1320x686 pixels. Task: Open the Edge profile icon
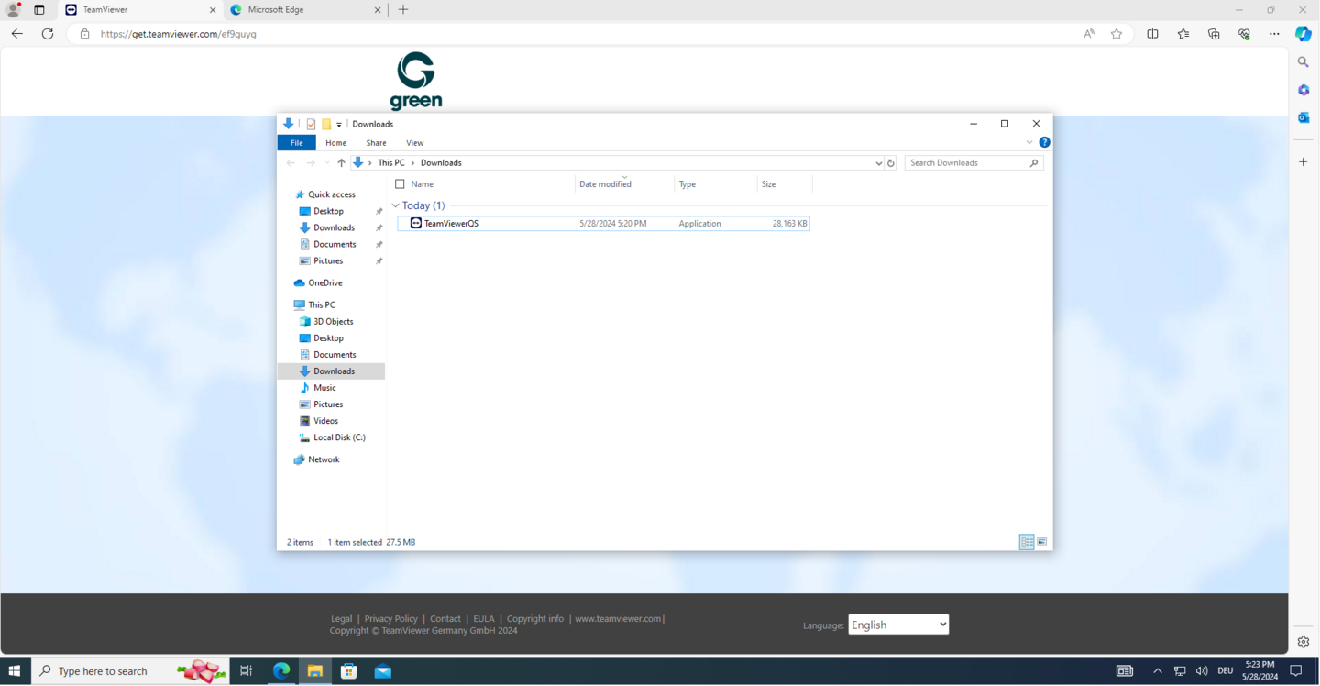point(13,10)
